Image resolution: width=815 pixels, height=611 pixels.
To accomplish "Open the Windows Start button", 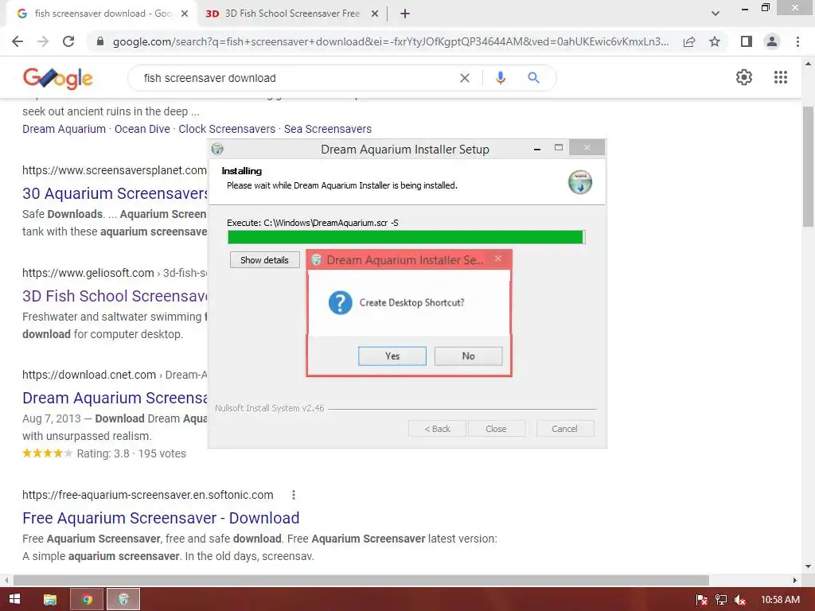I will (14, 600).
